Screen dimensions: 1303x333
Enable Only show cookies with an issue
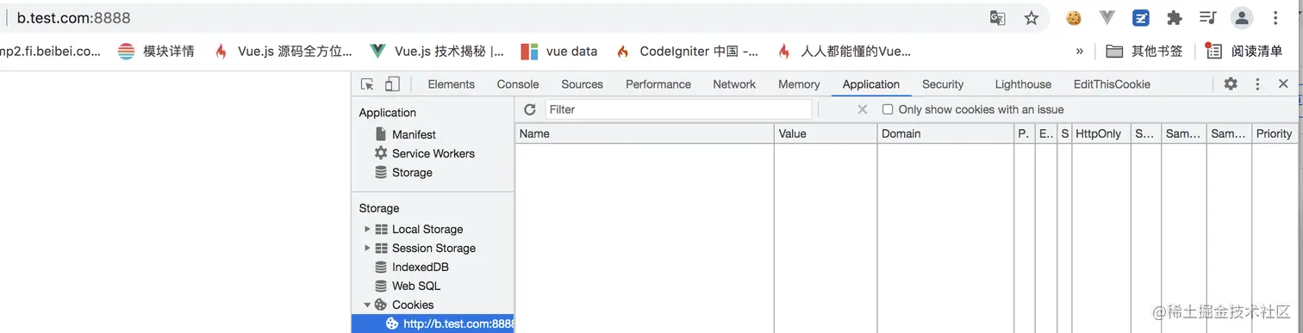[x=888, y=109]
